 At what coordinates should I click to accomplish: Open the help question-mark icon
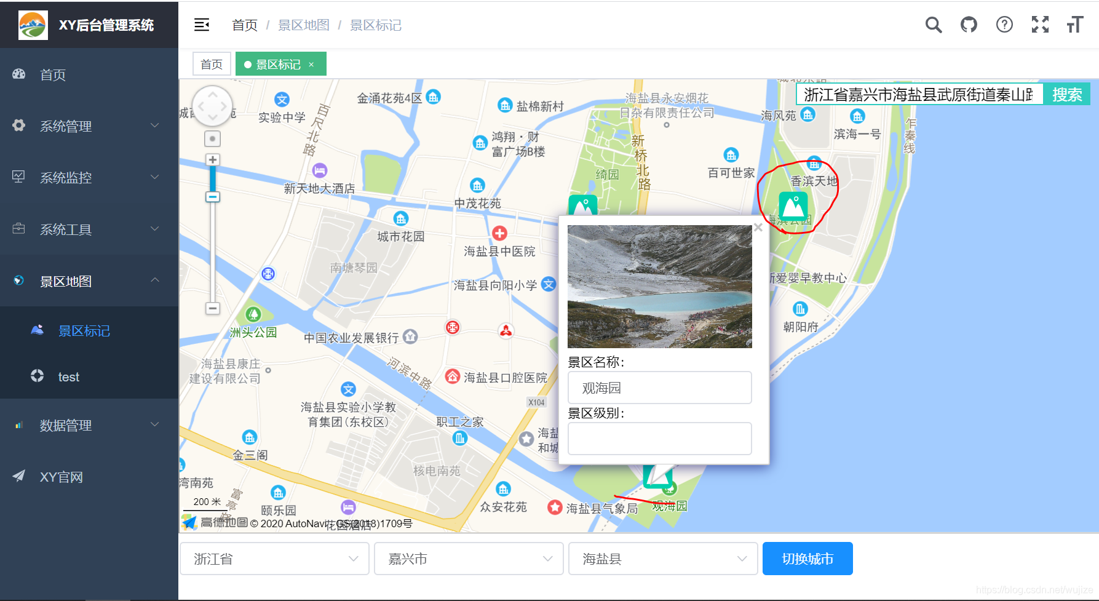point(1004,25)
